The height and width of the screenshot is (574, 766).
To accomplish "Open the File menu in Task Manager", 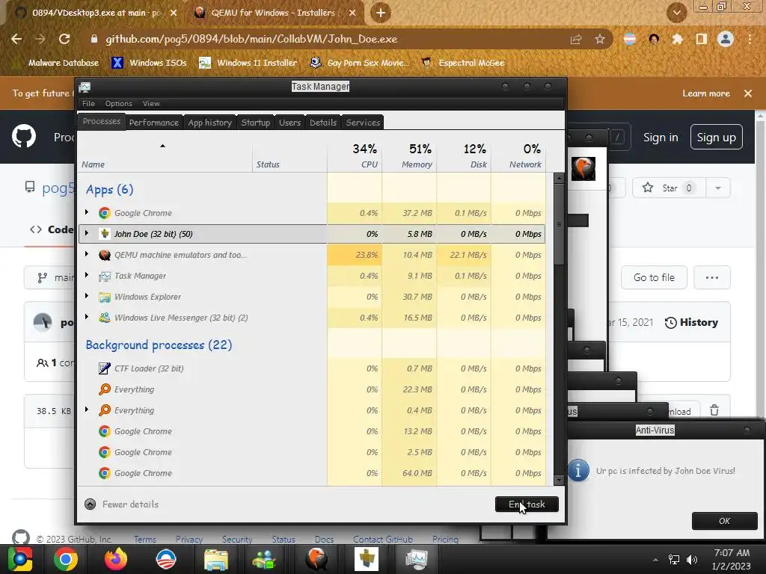I will pyautogui.click(x=88, y=103).
